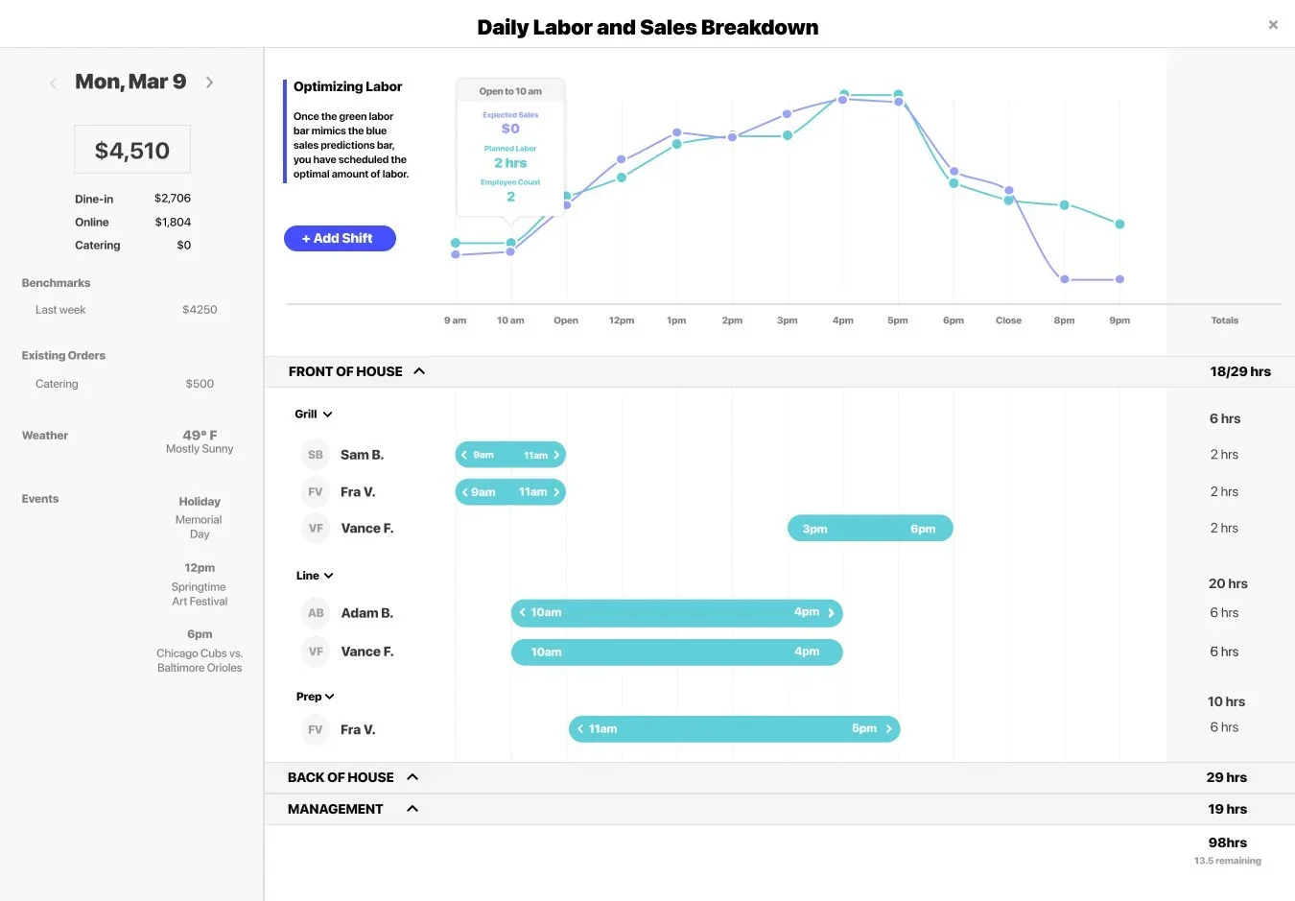
Task: Collapse the Grill role group
Action: [x=329, y=414]
